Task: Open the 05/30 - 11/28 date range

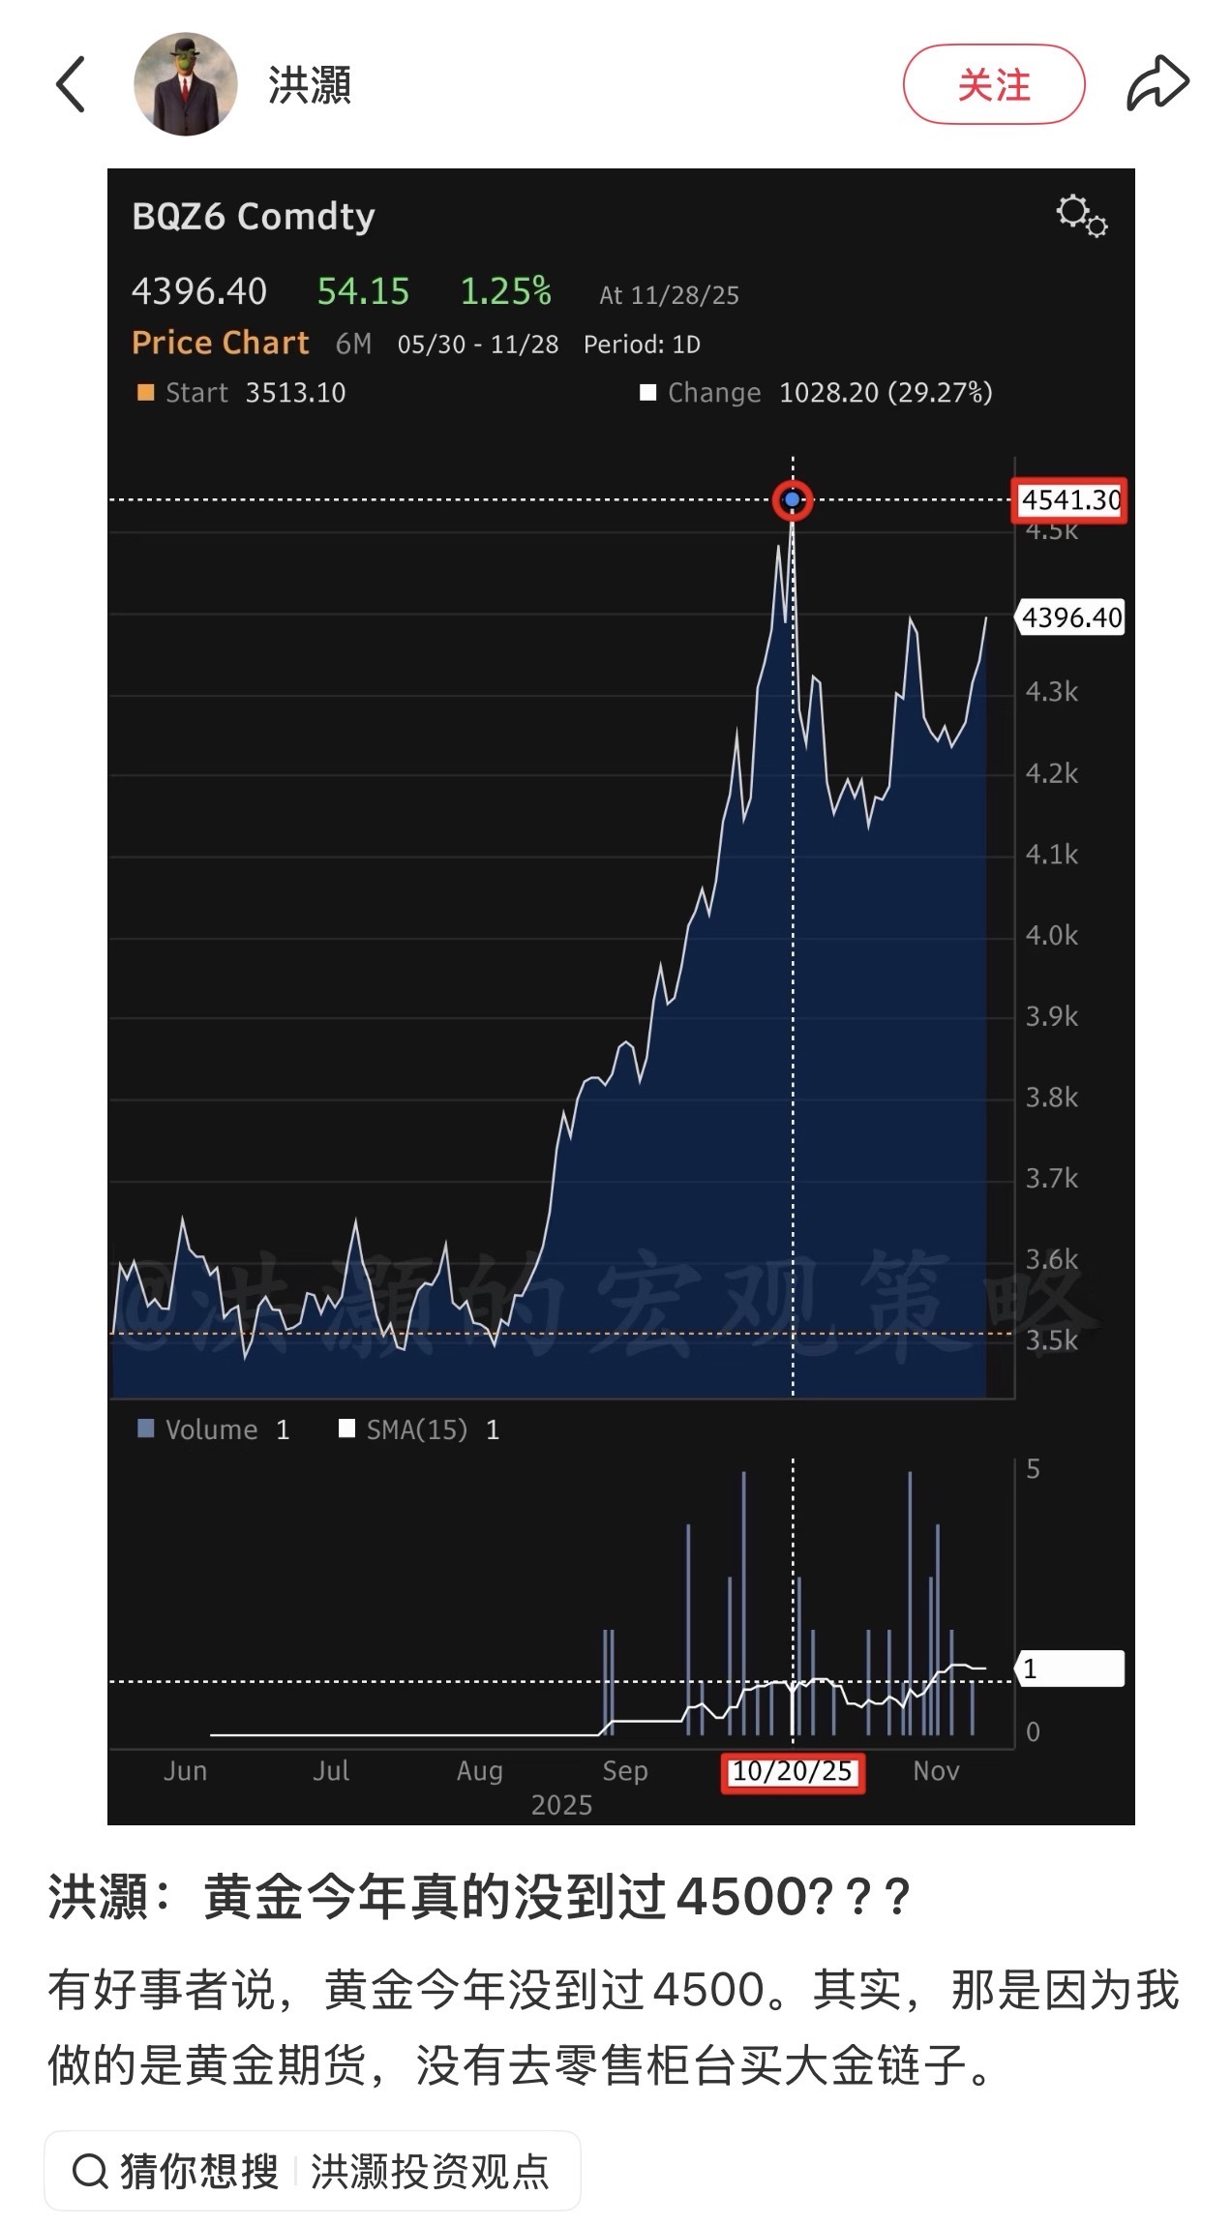Action: (x=477, y=344)
